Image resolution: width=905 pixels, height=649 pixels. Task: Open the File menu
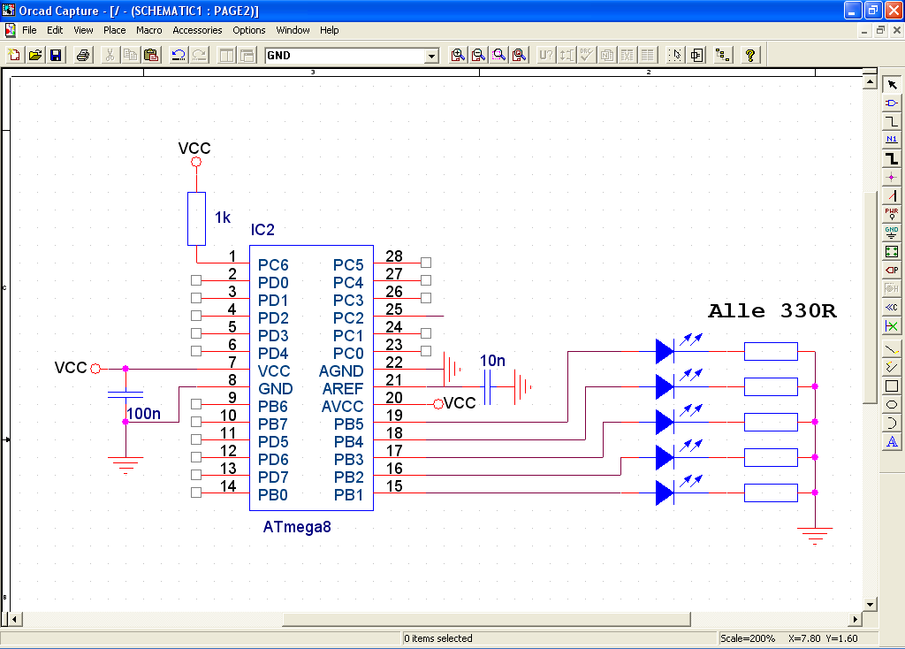click(29, 30)
